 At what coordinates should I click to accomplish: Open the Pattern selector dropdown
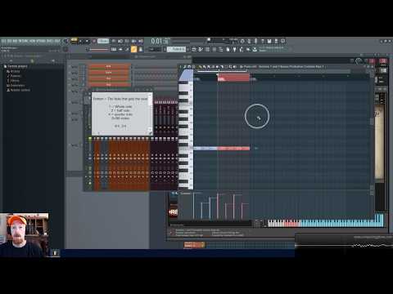pos(176,49)
